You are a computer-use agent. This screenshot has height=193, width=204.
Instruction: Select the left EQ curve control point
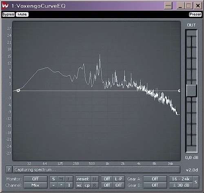point(18,91)
